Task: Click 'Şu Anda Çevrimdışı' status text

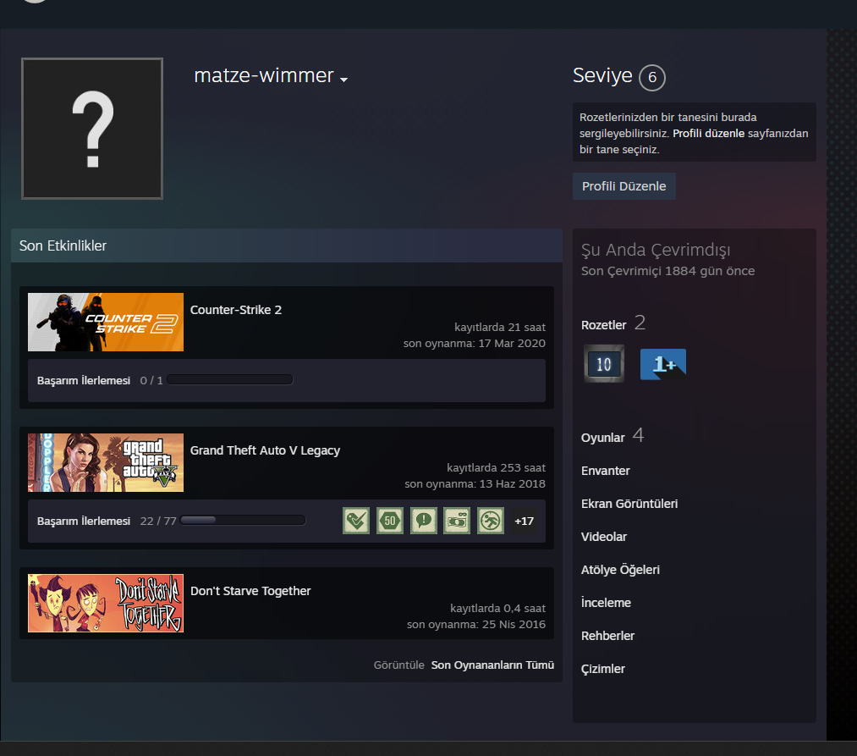Action: (656, 250)
